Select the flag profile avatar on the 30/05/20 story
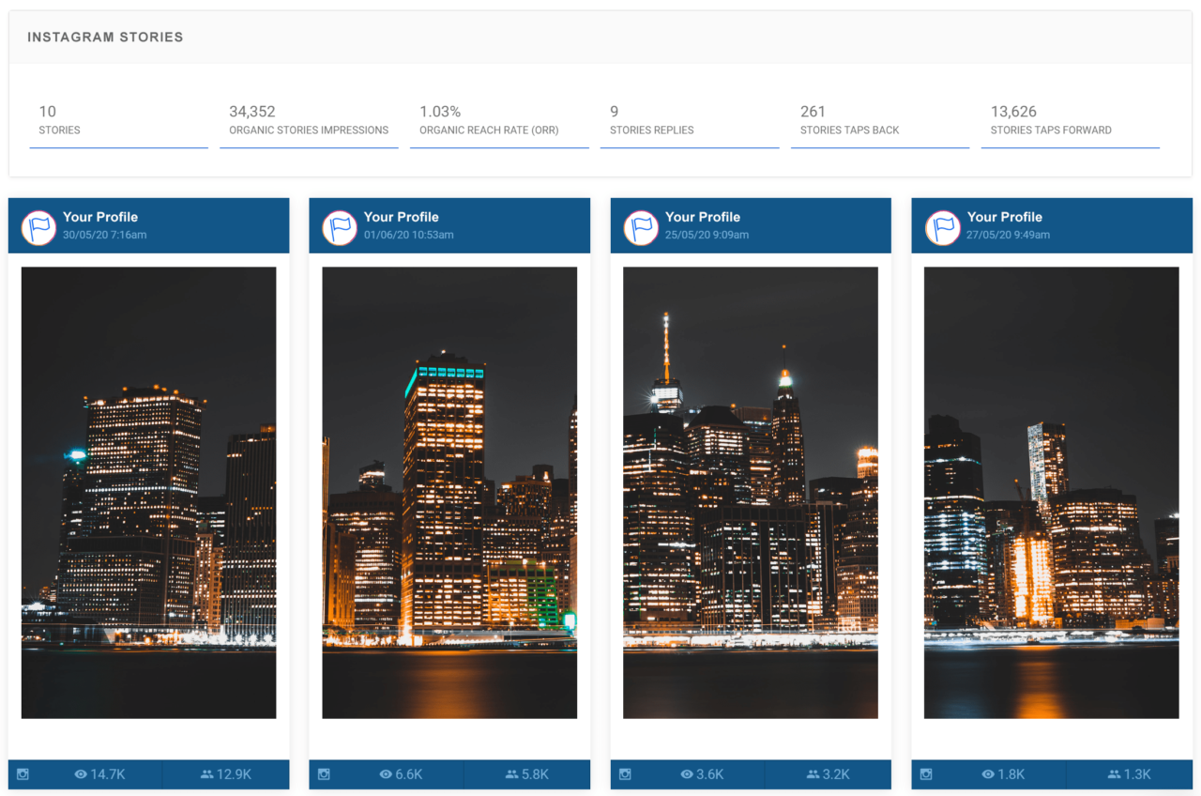The image size is (1201, 796). tap(38, 225)
